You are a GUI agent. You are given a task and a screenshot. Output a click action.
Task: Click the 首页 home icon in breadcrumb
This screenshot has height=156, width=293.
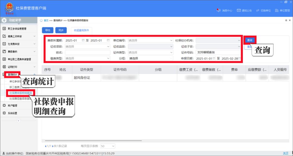point(41,20)
